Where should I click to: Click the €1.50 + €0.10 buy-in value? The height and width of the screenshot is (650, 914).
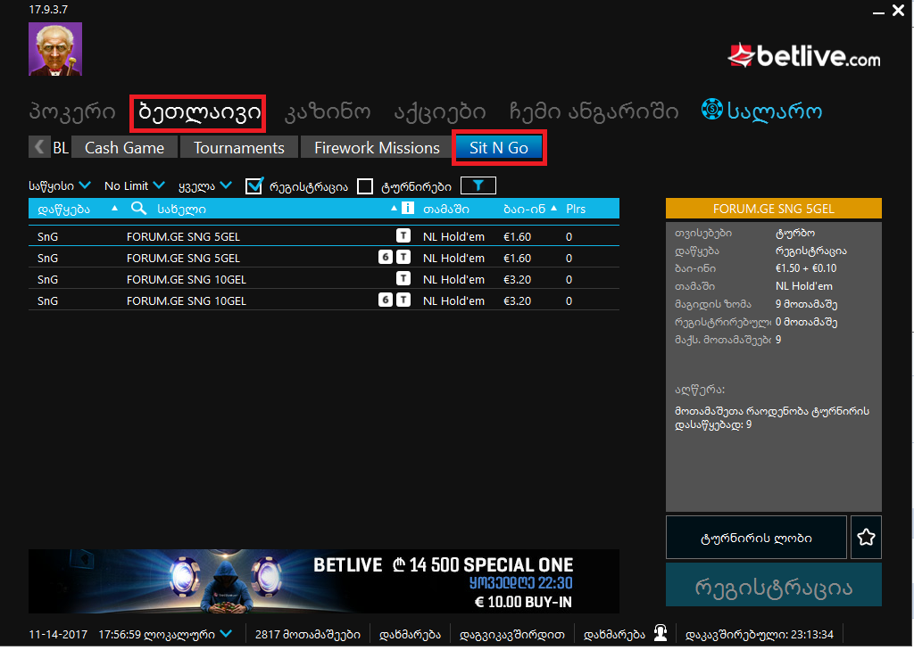[x=806, y=267]
